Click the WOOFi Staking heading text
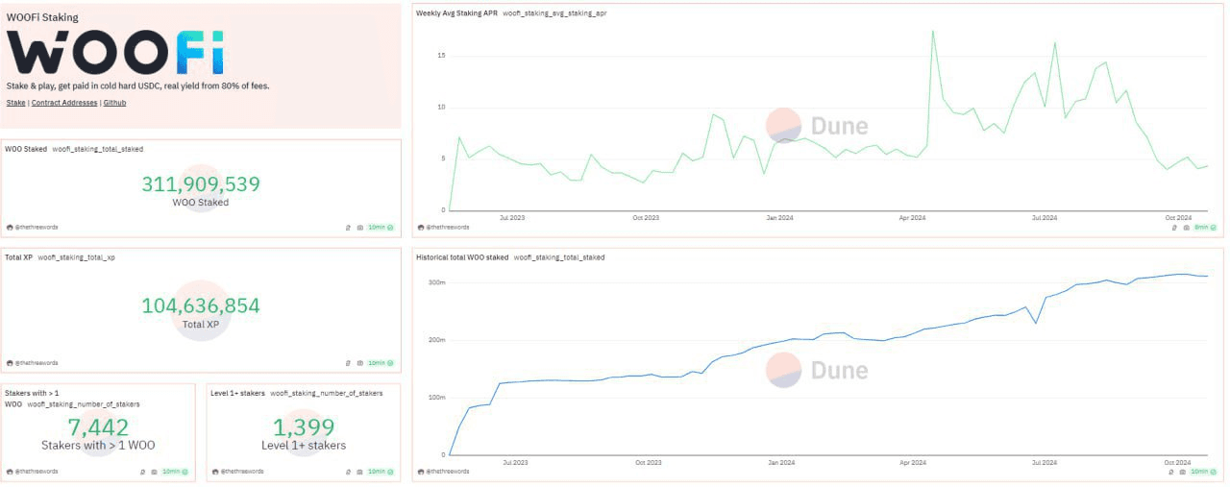The image size is (1230, 487). point(42,17)
